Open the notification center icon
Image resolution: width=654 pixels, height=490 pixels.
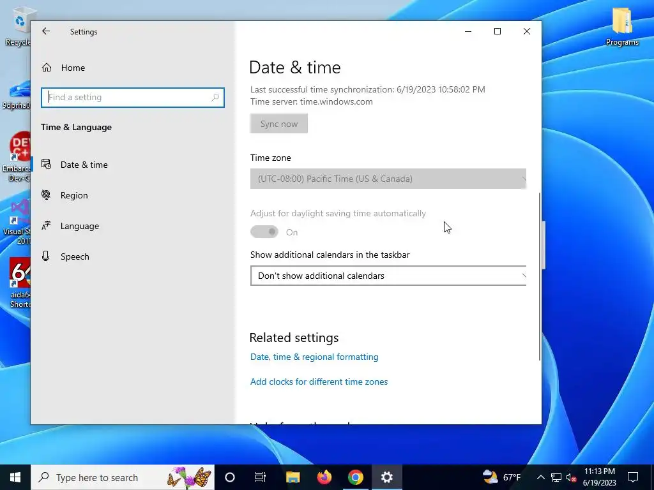(633, 477)
